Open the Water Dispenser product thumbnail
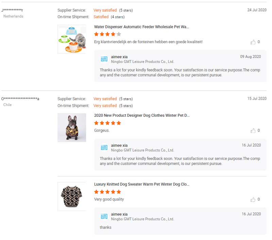The image size is (272, 240). click(x=72, y=39)
